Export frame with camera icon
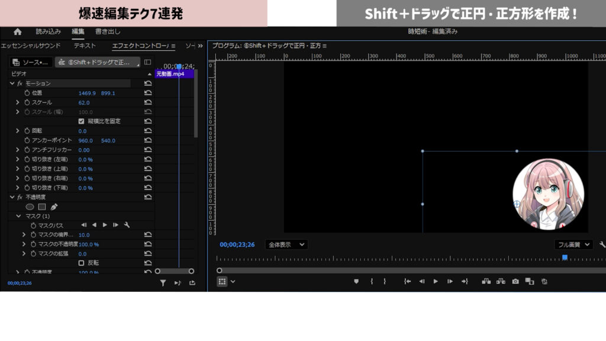Screen dimensions: 606x341 [515, 281]
